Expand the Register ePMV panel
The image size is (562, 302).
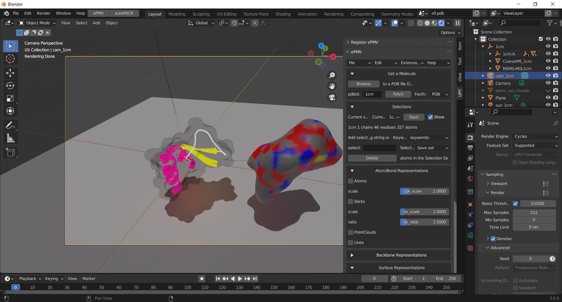pos(348,42)
